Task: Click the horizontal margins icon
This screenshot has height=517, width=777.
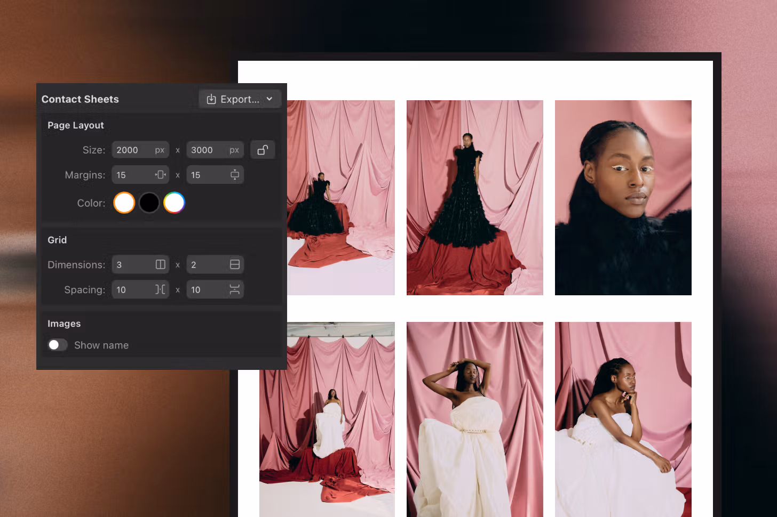Action: click(160, 175)
